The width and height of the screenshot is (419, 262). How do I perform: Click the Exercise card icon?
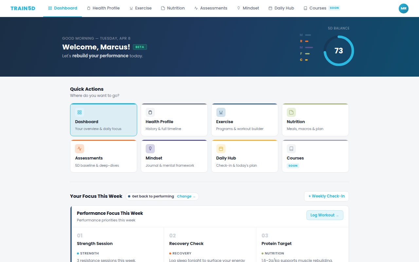click(221, 112)
